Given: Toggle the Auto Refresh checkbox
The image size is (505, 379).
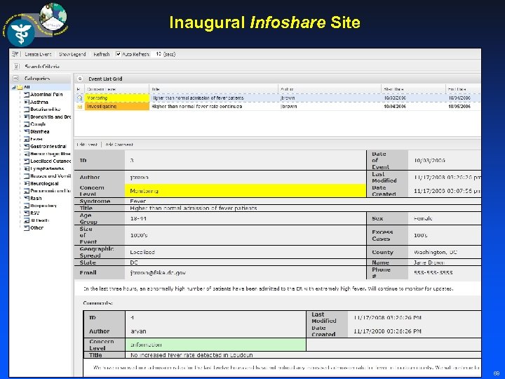Looking at the screenshot, I should pyautogui.click(x=119, y=54).
